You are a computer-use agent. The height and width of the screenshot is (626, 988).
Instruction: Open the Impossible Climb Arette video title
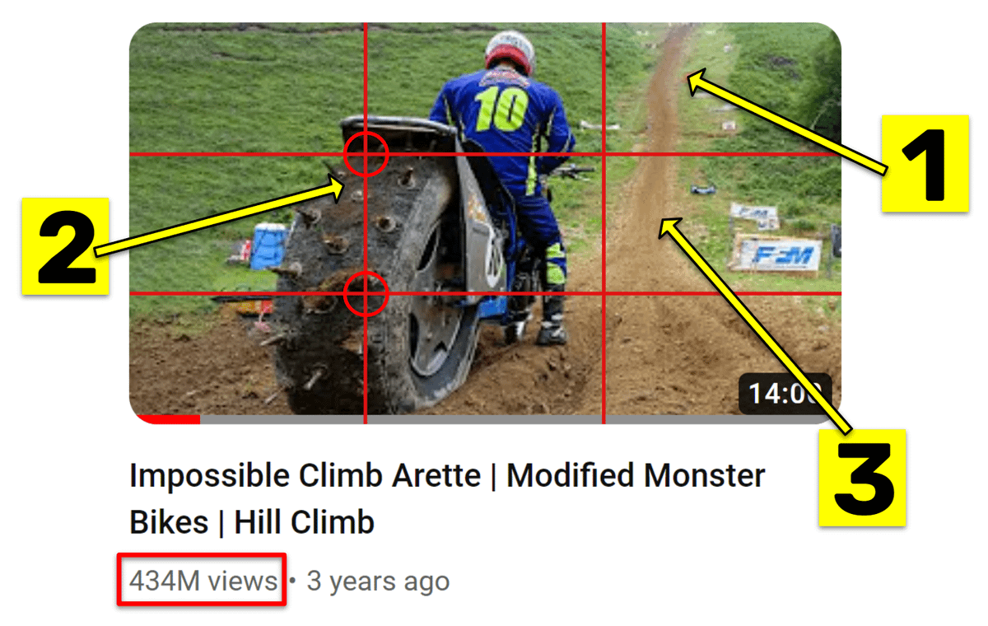click(447, 498)
